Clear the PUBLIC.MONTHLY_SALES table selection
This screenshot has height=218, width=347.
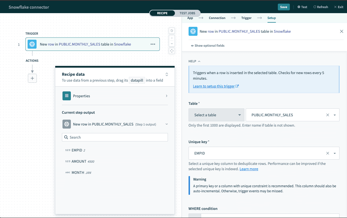[328, 115]
